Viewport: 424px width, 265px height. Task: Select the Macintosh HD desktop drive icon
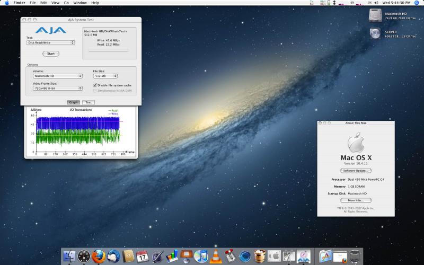pos(375,15)
